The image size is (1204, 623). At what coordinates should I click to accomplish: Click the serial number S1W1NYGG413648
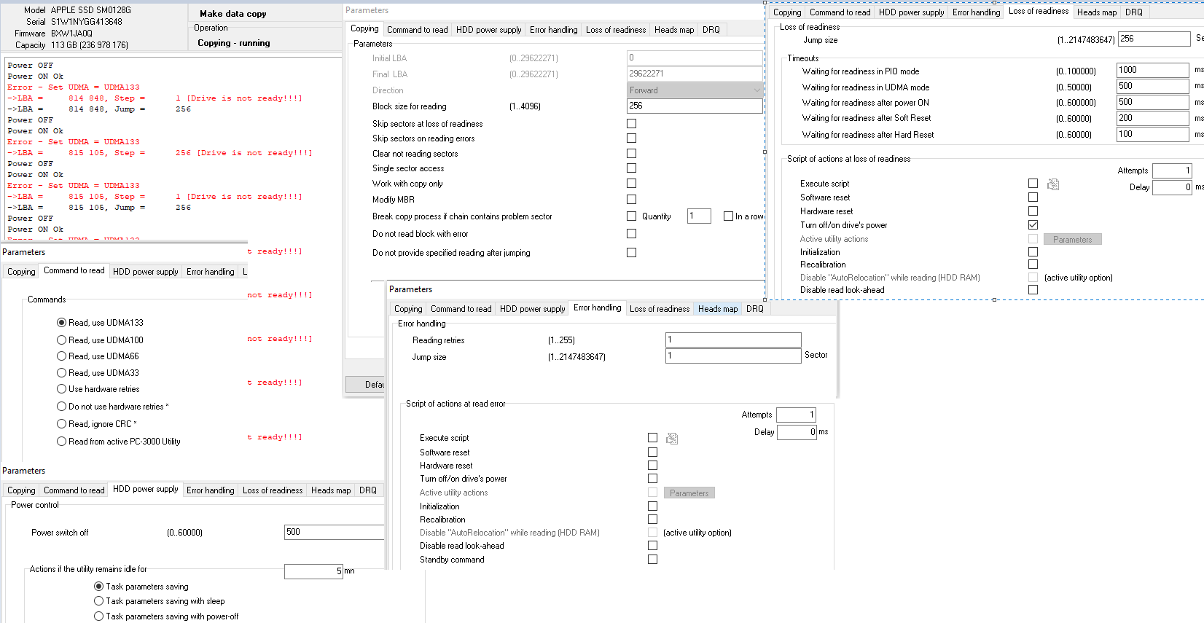coord(87,22)
